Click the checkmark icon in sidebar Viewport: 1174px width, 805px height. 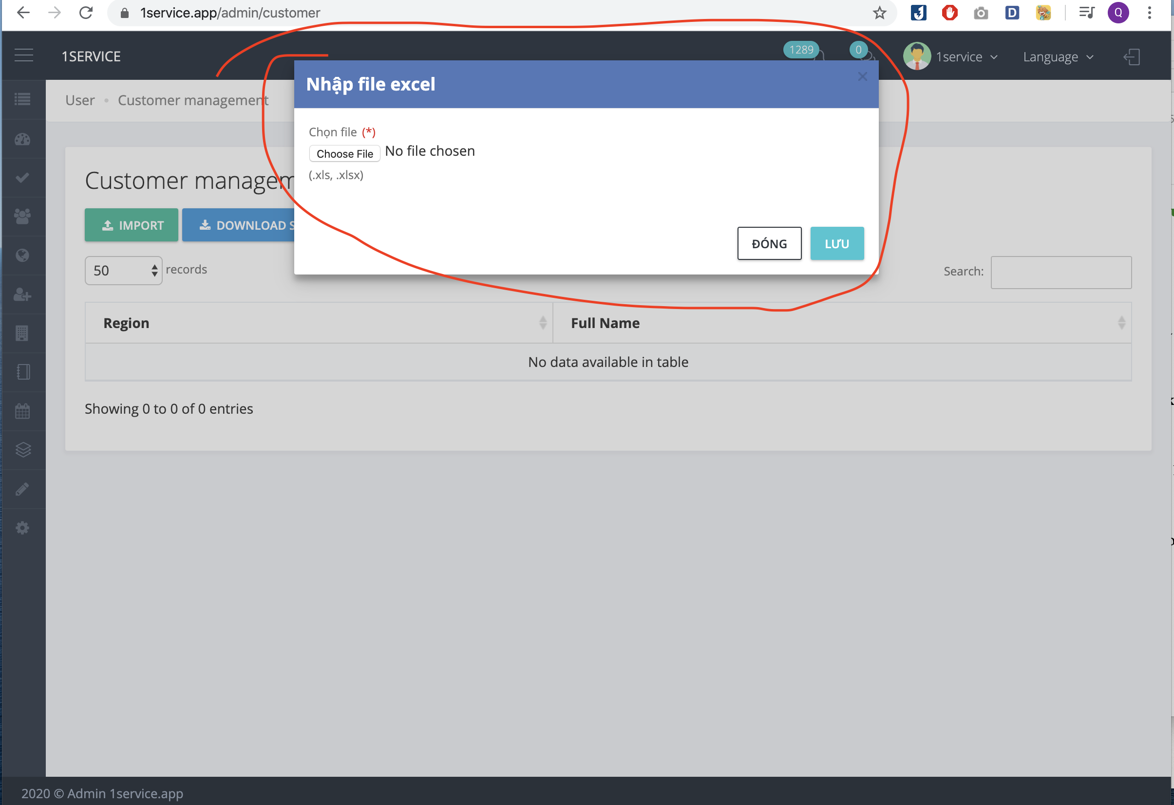[22, 178]
